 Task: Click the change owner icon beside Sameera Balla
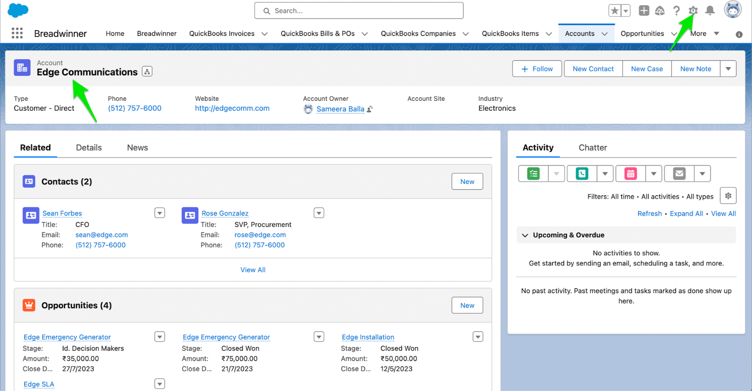point(370,109)
